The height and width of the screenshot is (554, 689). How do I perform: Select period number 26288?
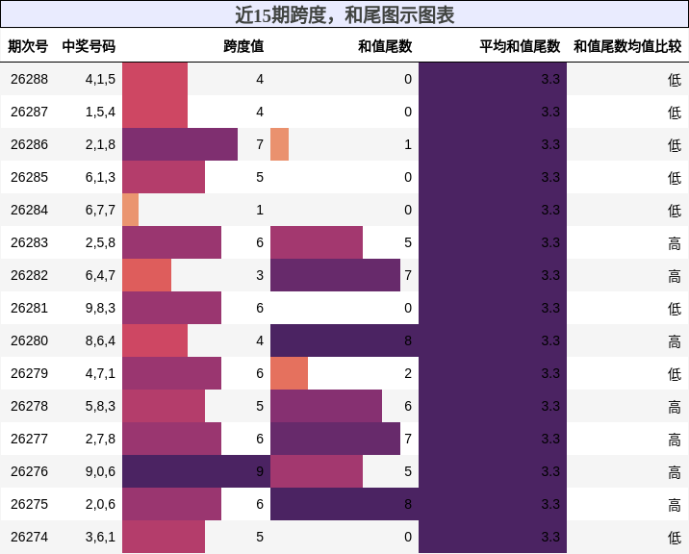[x=29, y=79]
